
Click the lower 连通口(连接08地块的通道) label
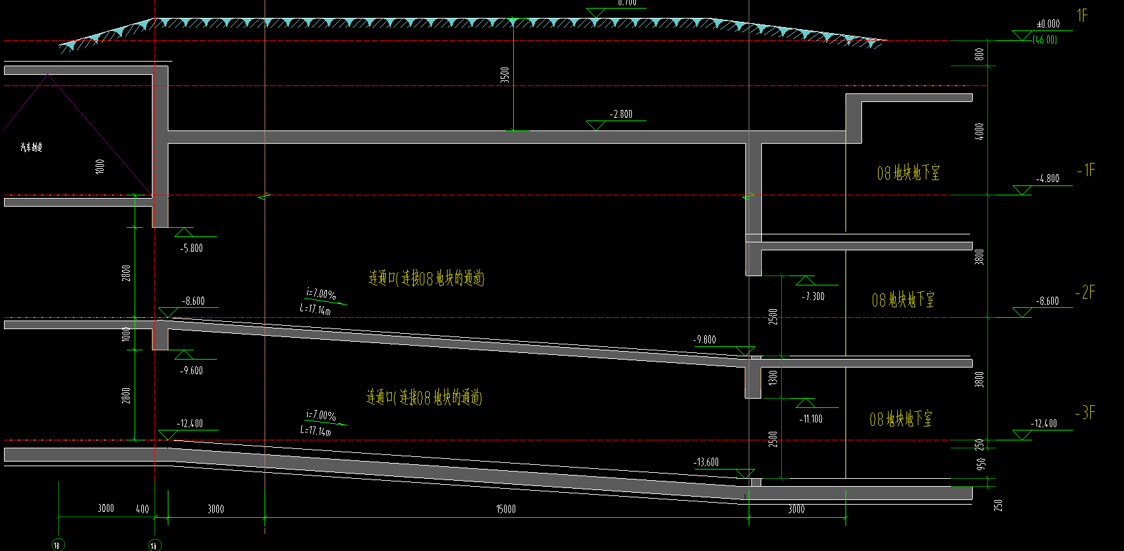click(x=424, y=397)
